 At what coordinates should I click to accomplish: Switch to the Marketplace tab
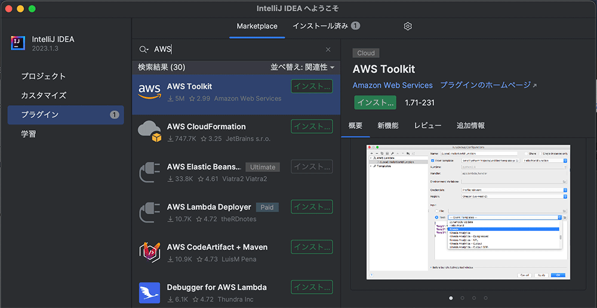click(x=257, y=26)
